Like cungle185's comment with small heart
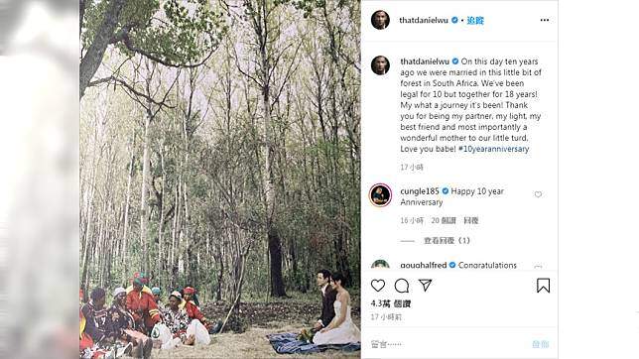639x359 pixels. [538, 194]
